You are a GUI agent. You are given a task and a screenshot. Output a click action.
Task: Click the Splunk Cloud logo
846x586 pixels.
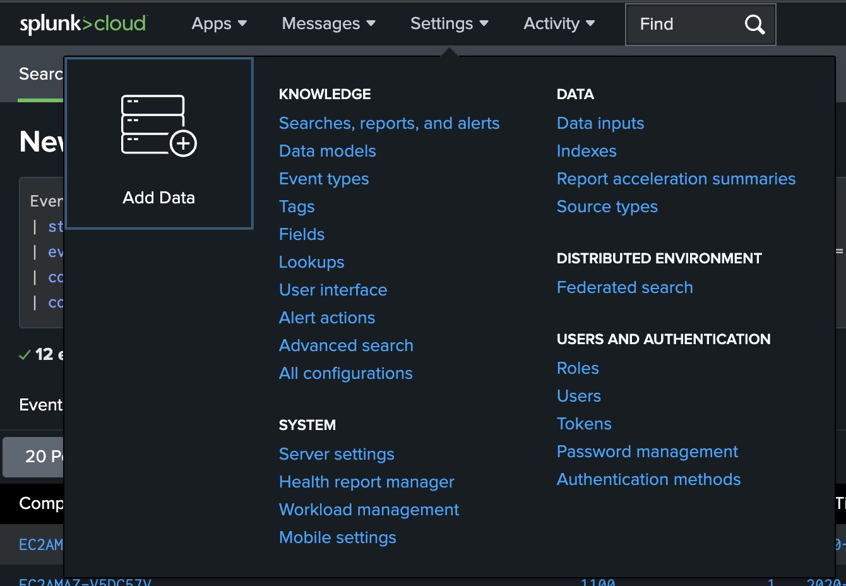click(83, 24)
